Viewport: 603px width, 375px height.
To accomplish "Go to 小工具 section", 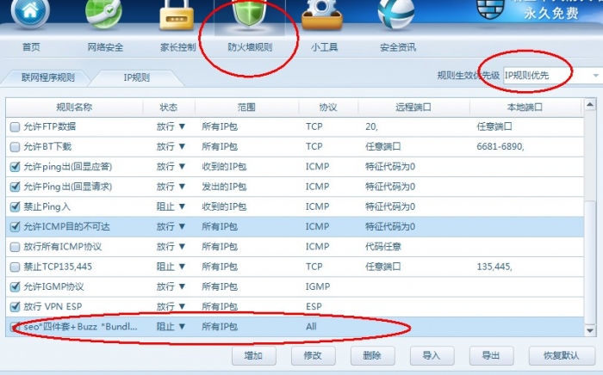I will (324, 47).
